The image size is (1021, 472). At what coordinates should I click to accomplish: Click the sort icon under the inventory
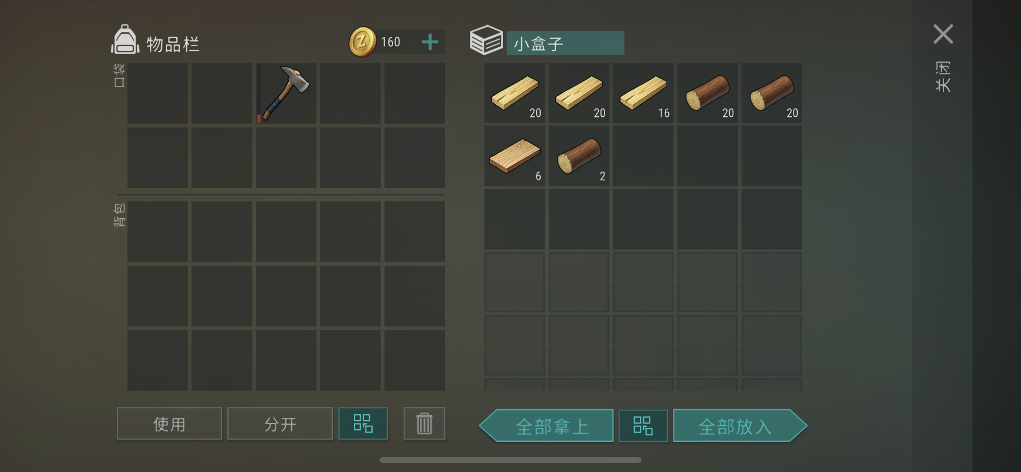[363, 424]
